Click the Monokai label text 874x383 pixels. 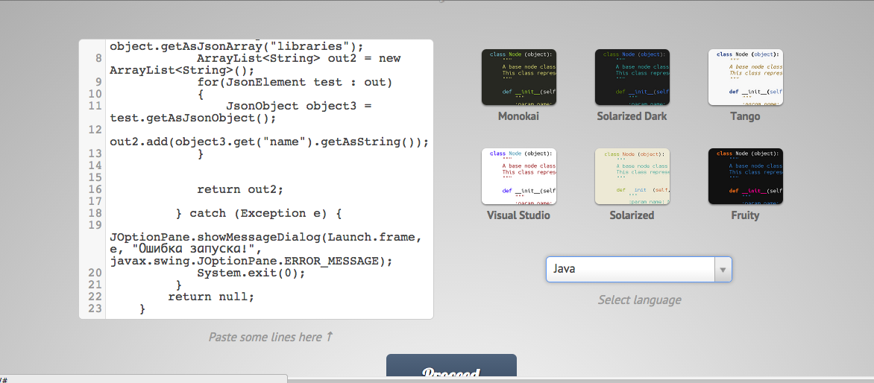point(519,116)
